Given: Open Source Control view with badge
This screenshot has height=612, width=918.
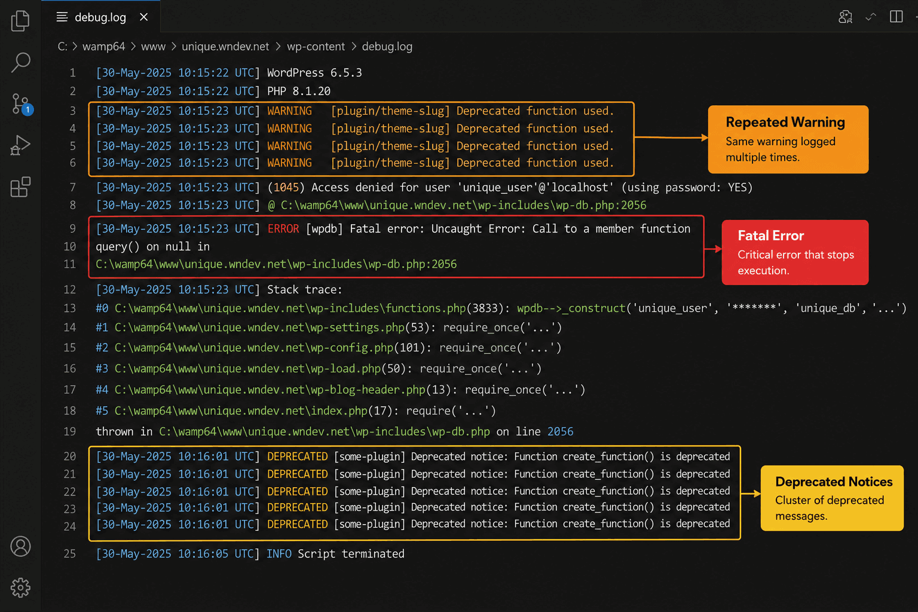Looking at the screenshot, I should 22,104.
